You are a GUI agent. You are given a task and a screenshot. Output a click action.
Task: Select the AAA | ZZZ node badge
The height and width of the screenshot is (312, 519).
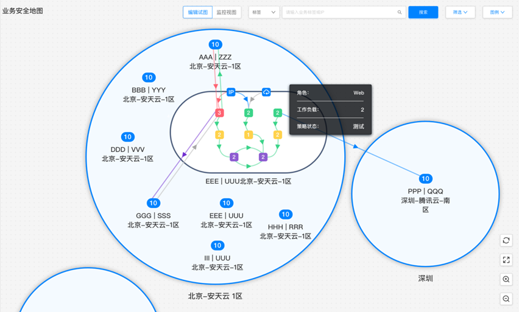(x=215, y=44)
